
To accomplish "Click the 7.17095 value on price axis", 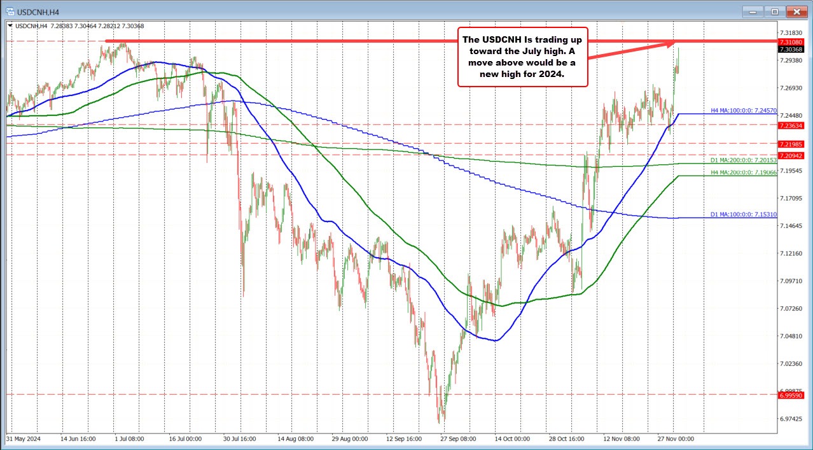I will [791, 199].
